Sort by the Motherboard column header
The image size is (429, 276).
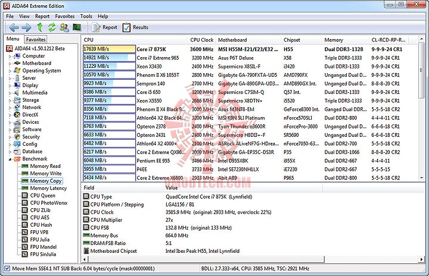click(248, 40)
